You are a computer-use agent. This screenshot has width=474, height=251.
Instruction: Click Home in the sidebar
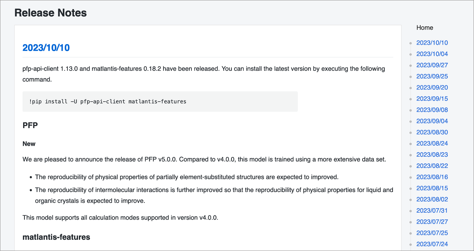tap(425, 28)
